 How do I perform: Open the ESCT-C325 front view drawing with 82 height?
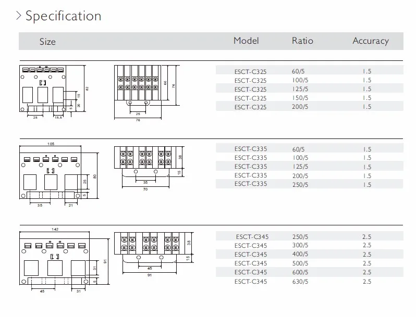click(54, 92)
